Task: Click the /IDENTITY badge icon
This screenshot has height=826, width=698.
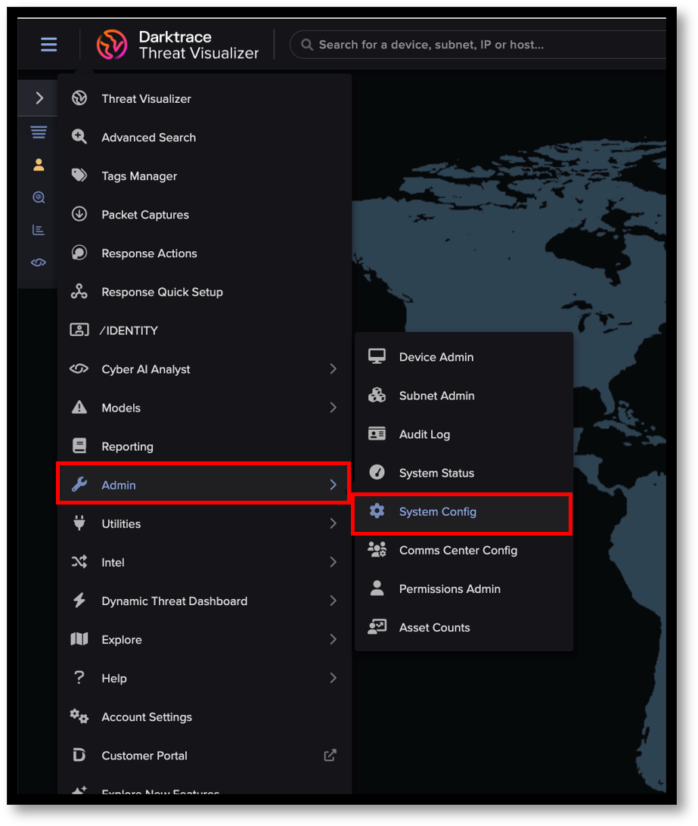Action: (79, 330)
